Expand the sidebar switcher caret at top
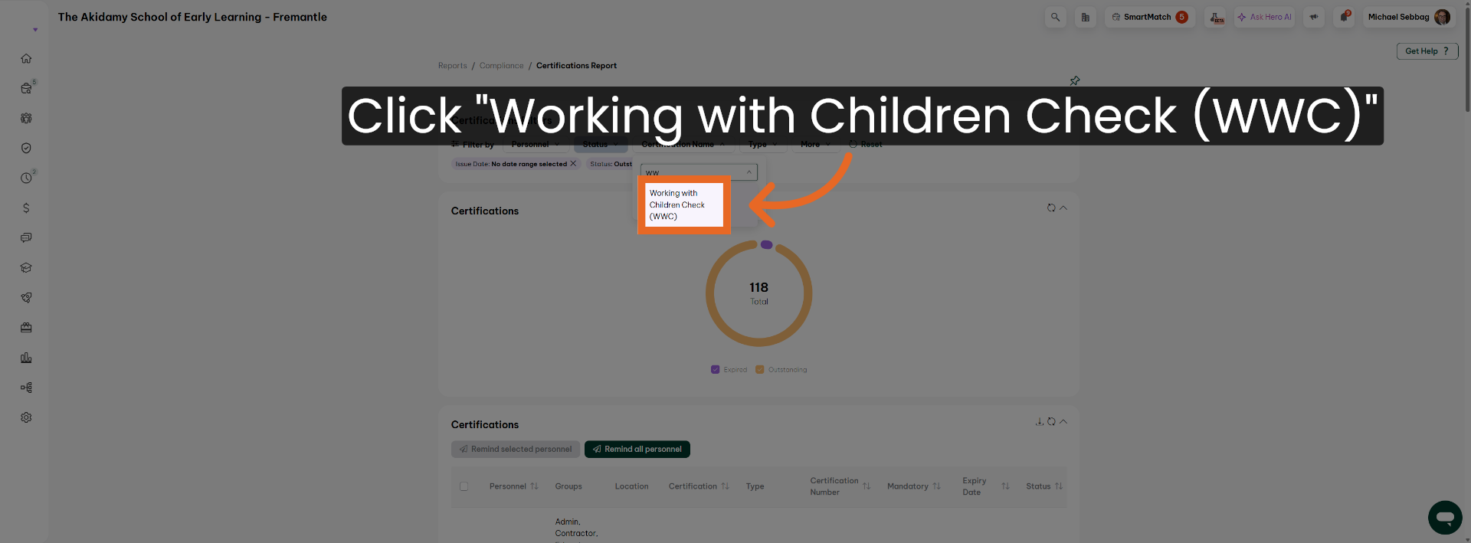Image resolution: width=1471 pixels, height=543 pixels. click(35, 30)
